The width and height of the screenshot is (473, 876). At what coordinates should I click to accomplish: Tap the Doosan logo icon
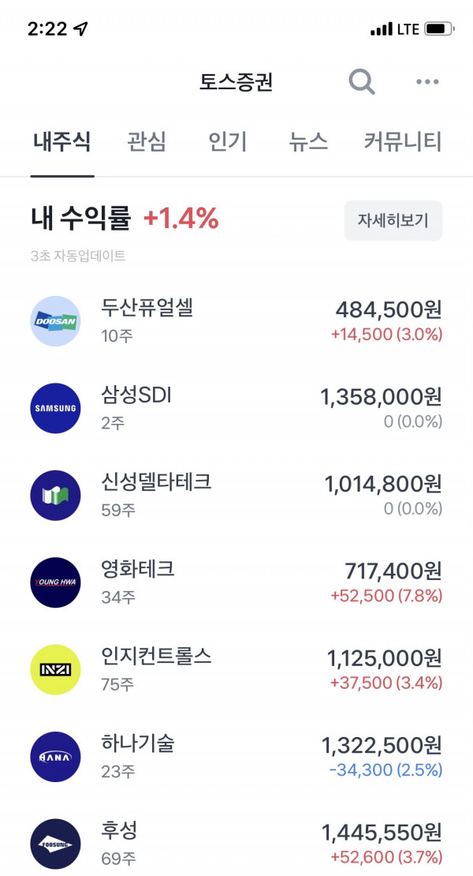(55, 321)
